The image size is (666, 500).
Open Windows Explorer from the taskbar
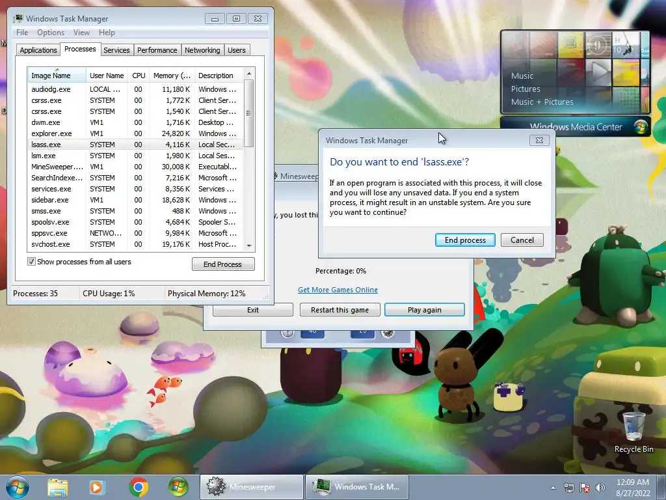(x=58, y=487)
